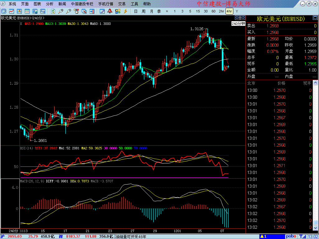Select the 1-minute period
The height and width of the screenshot is (239, 319).
174,11
